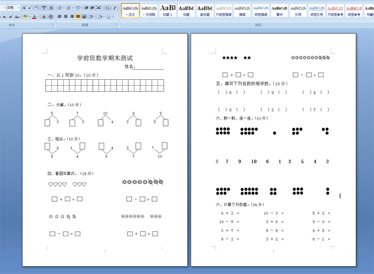Decrease paragraph indent
The height and width of the screenshot is (274, 374).
click(x=86, y=8)
